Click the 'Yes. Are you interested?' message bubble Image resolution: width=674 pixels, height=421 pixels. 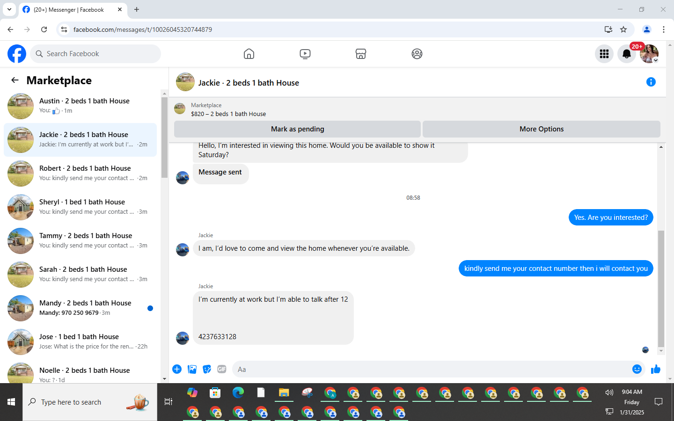(x=611, y=218)
